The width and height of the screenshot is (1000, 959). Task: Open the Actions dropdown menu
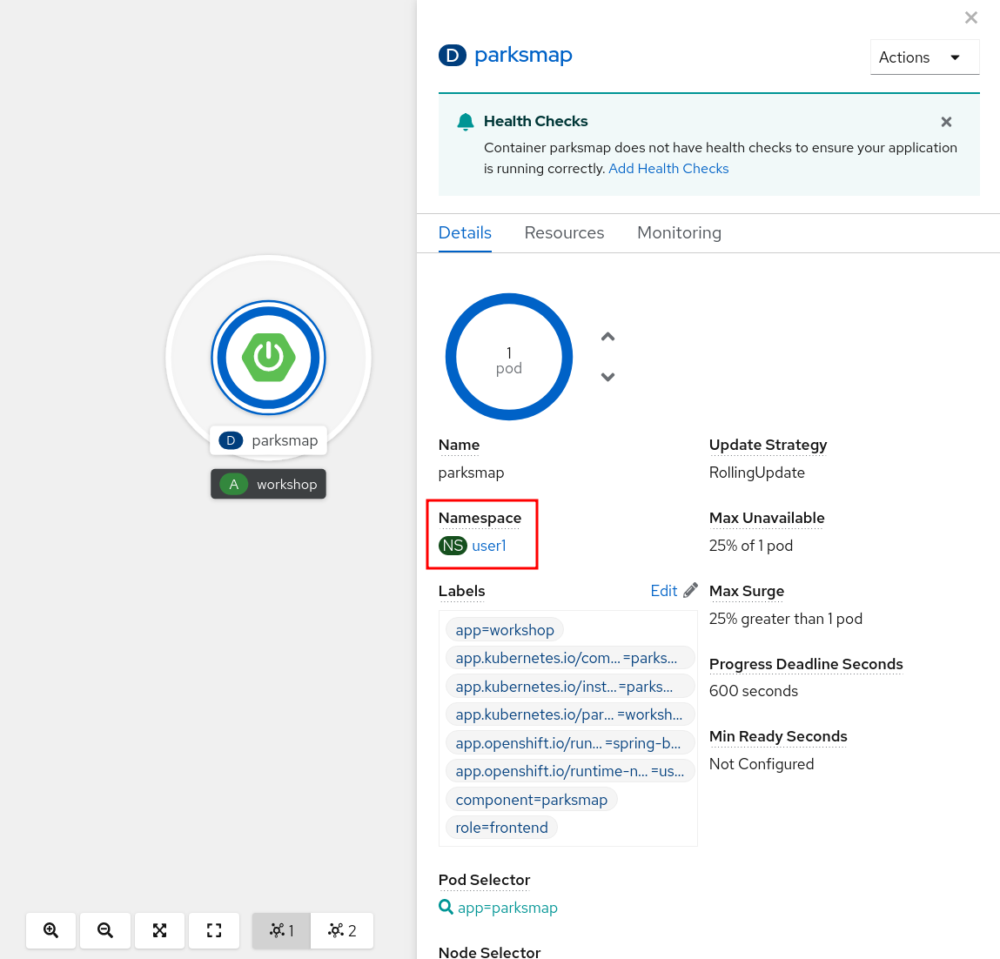pyautogui.click(x=924, y=57)
